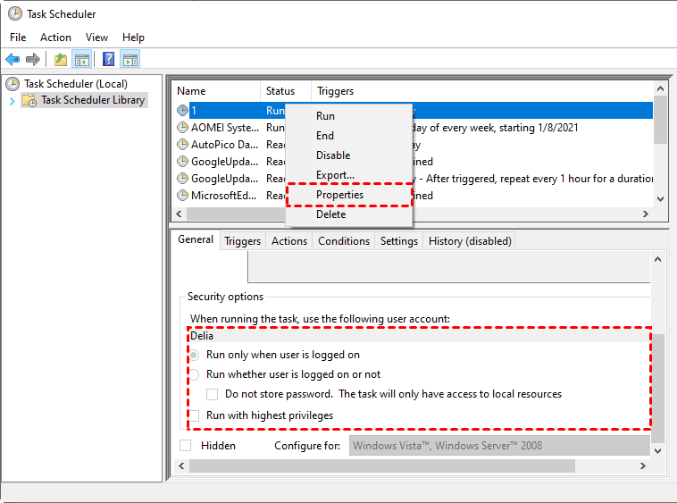Toggle the Show/Hide Action Pane icon
The height and width of the screenshot is (503, 677).
click(x=130, y=60)
